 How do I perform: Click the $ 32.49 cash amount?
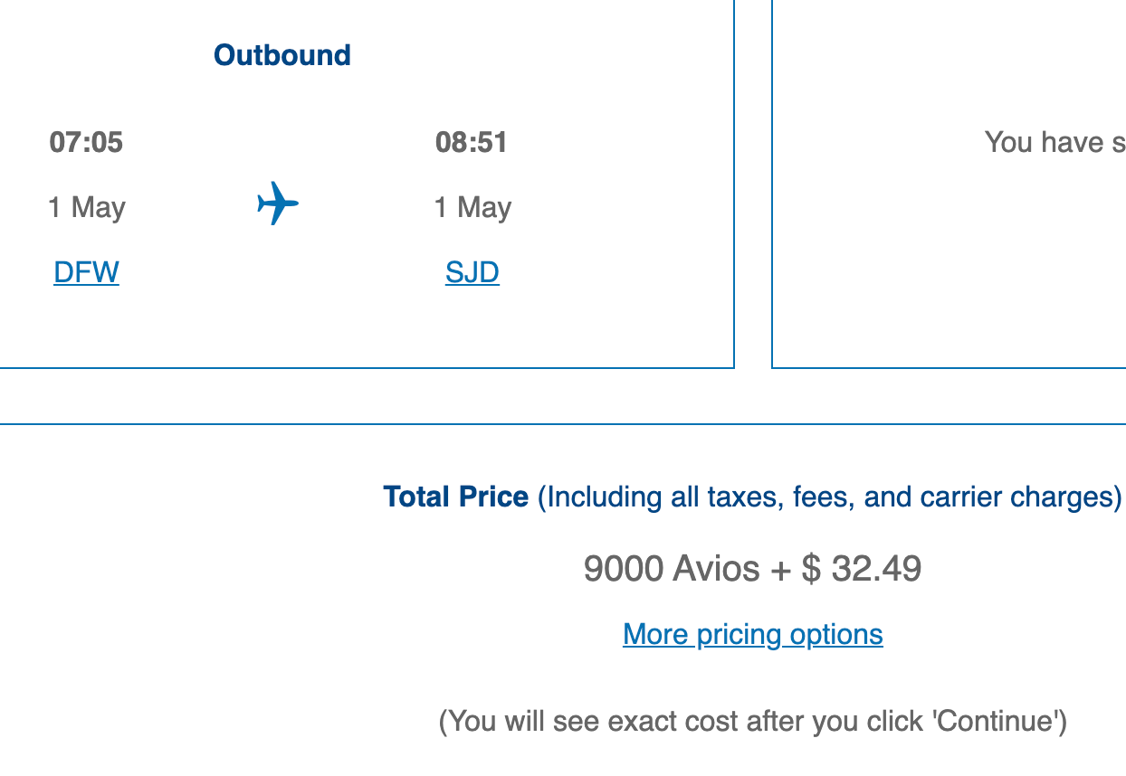coord(862,569)
